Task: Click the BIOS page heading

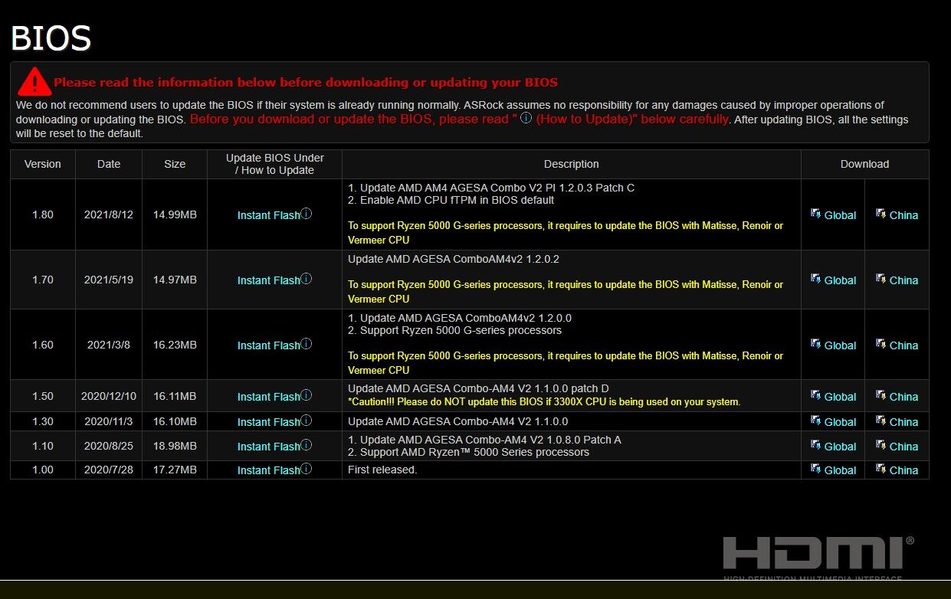Action: 51,38
